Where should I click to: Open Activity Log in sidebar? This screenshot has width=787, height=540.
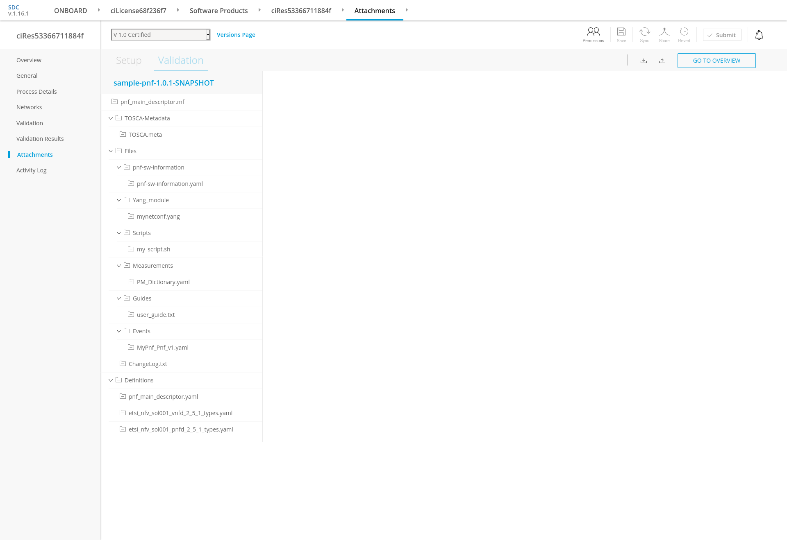tap(32, 170)
